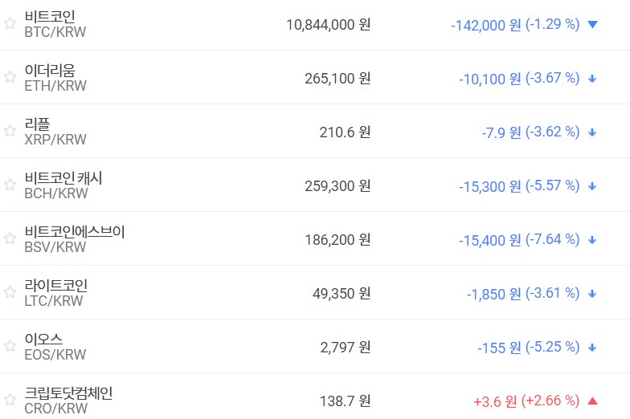This screenshot has height=419, width=630.
Task: Click the down arrow on Ethereum row
Action: pyautogui.click(x=592, y=79)
